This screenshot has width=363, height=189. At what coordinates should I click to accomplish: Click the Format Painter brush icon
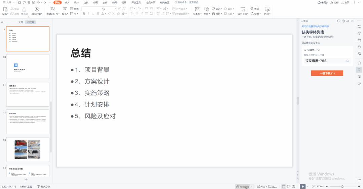click(24, 9)
